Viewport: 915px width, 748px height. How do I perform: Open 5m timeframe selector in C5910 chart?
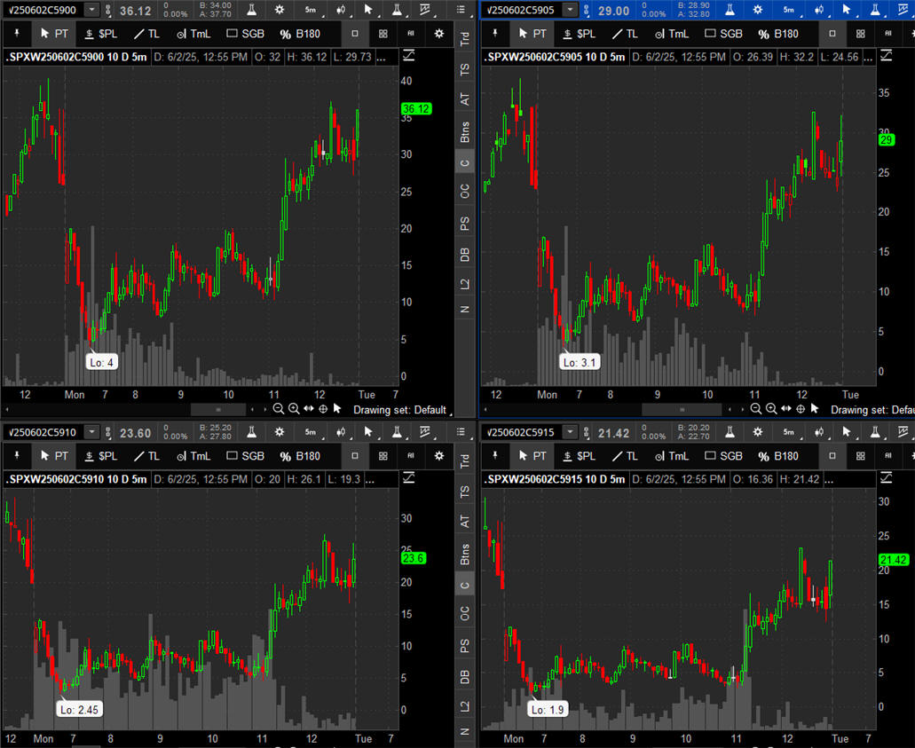click(x=311, y=432)
